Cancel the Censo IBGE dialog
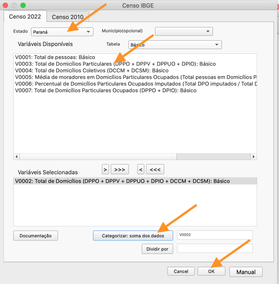 tap(181, 271)
